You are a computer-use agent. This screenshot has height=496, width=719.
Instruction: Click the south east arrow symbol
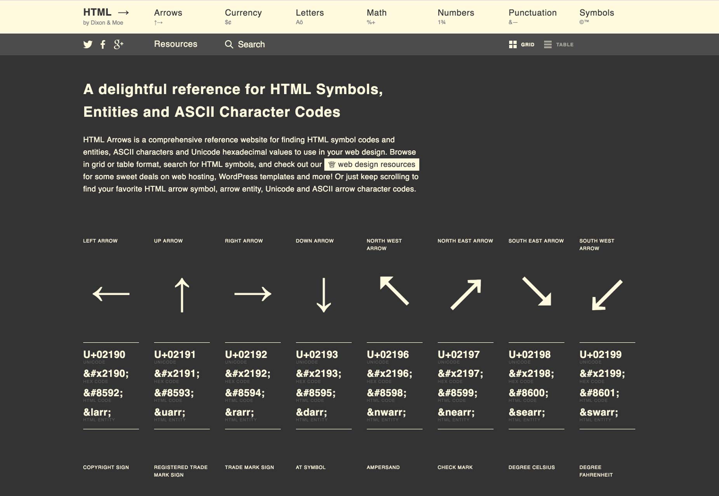point(537,291)
